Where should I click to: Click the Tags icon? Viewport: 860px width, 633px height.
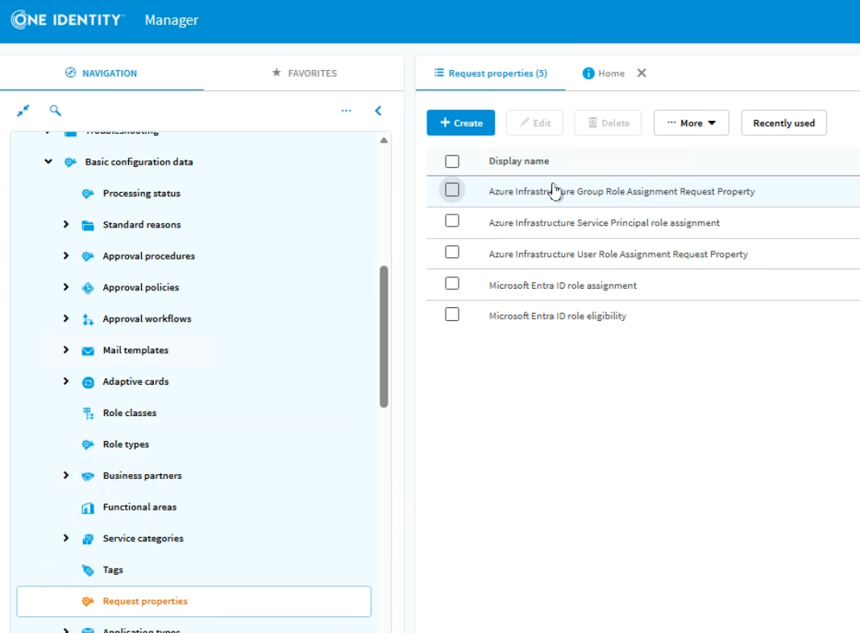pos(88,570)
